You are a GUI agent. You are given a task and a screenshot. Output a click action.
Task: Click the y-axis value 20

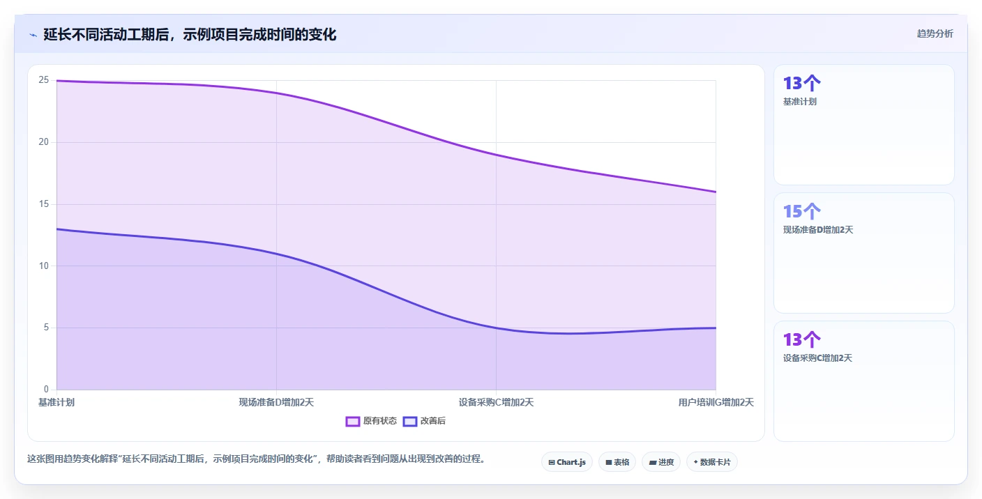click(x=44, y=142)
